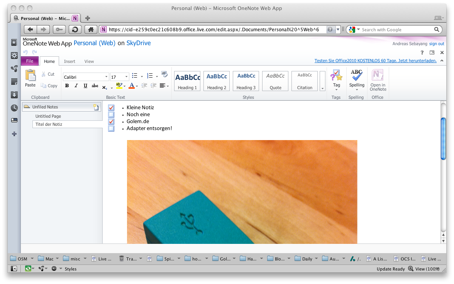Click the sign out link
The image size is (454, 284).
point(437,44)
